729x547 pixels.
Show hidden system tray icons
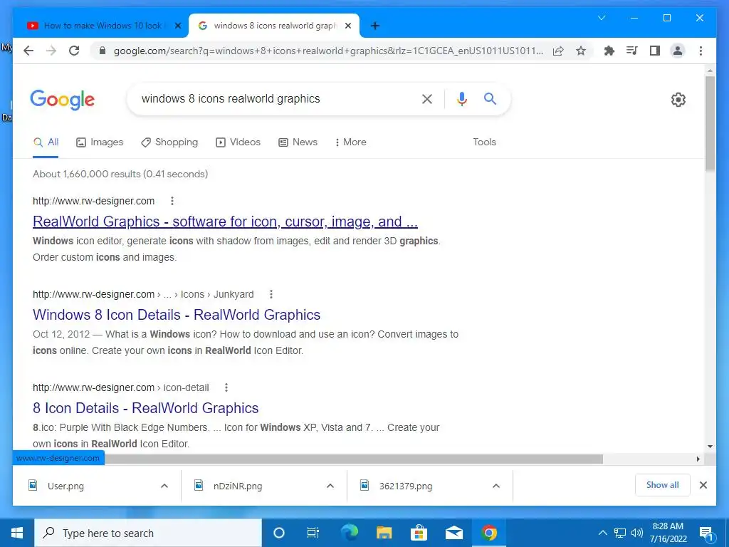coord(602,533)
